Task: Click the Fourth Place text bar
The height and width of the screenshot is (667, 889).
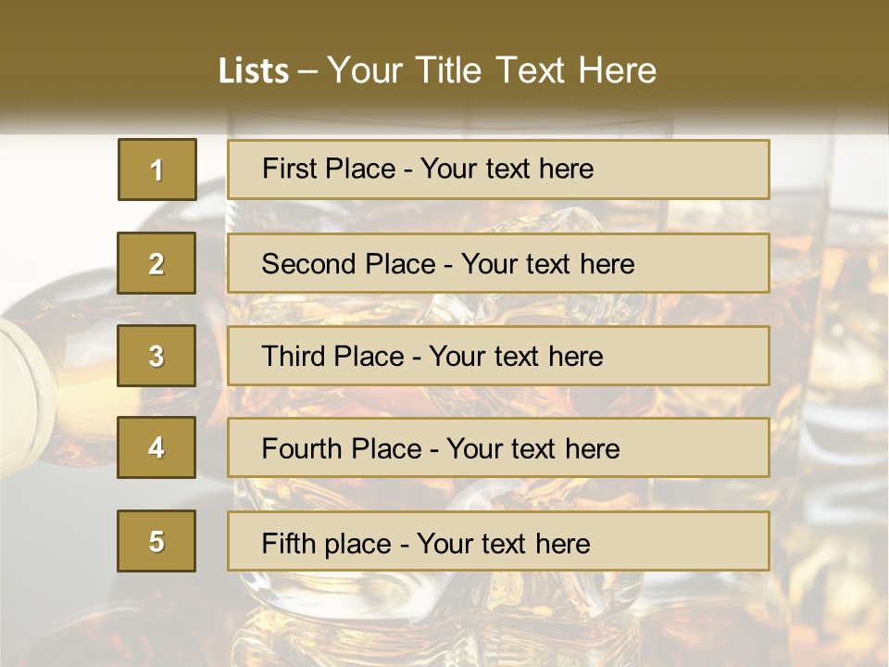Action: coord(498,448)
